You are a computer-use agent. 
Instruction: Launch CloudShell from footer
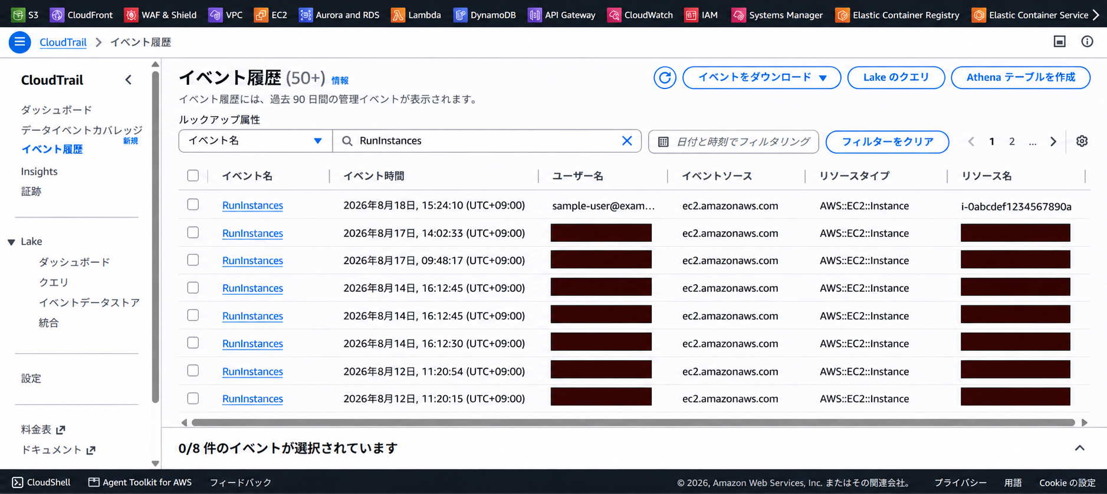(x=41, y=482)
